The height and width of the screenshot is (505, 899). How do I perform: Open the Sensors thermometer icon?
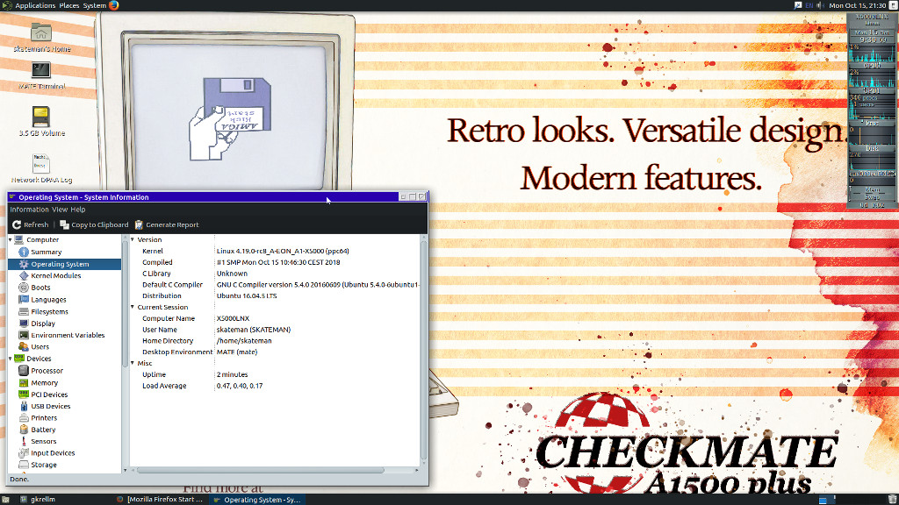pyautogui.click(x=24, y=442)
